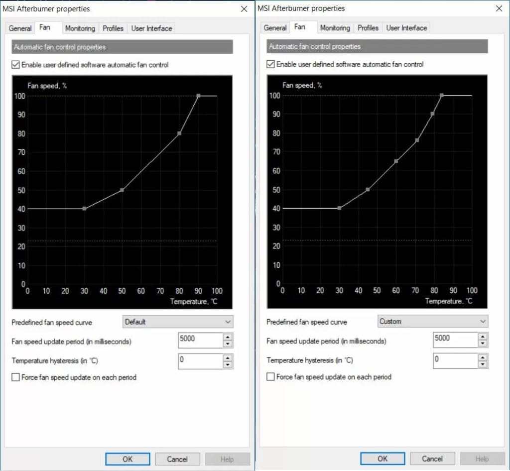Image resolution: width=510 pixels, height=471 pixels.
Task: Click hysteresis field in right window
Action: click(456, 360)
